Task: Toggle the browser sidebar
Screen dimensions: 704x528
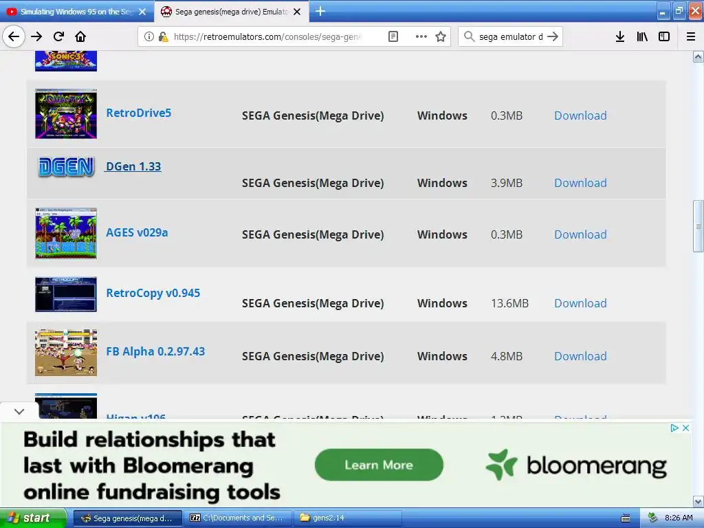Action: tap(664, 36)
